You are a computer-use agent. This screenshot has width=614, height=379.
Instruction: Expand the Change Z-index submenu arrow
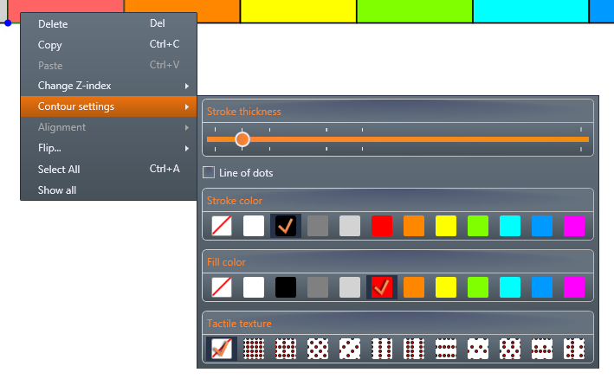click(187, 86)
